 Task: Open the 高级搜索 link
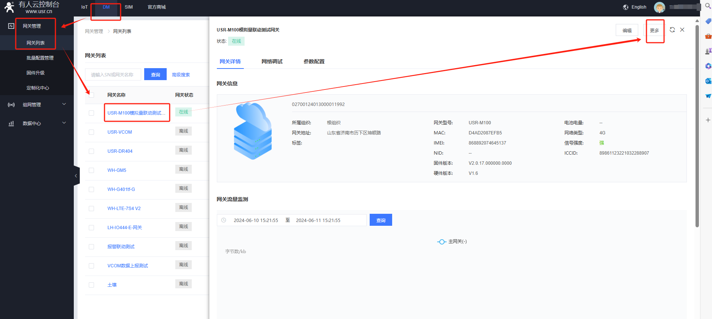(181, 75)
